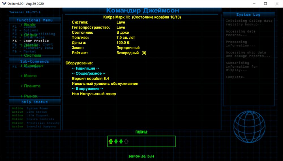Click the Нос Импульсный лазер equipment entry
The height and width of the screenshot is (161, 283).
click(x=94, y=94)
